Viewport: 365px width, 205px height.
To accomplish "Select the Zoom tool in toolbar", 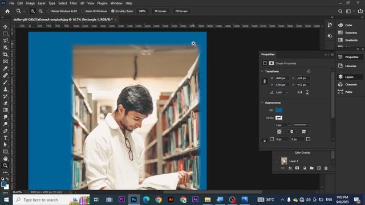I will (x=5, y=166).
